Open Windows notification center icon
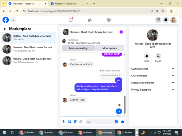The image size is (182, 136). (x=177, y=133)
